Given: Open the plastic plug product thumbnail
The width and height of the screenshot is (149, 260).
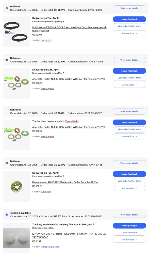Looking at the screenshot, I should (16, 238).
